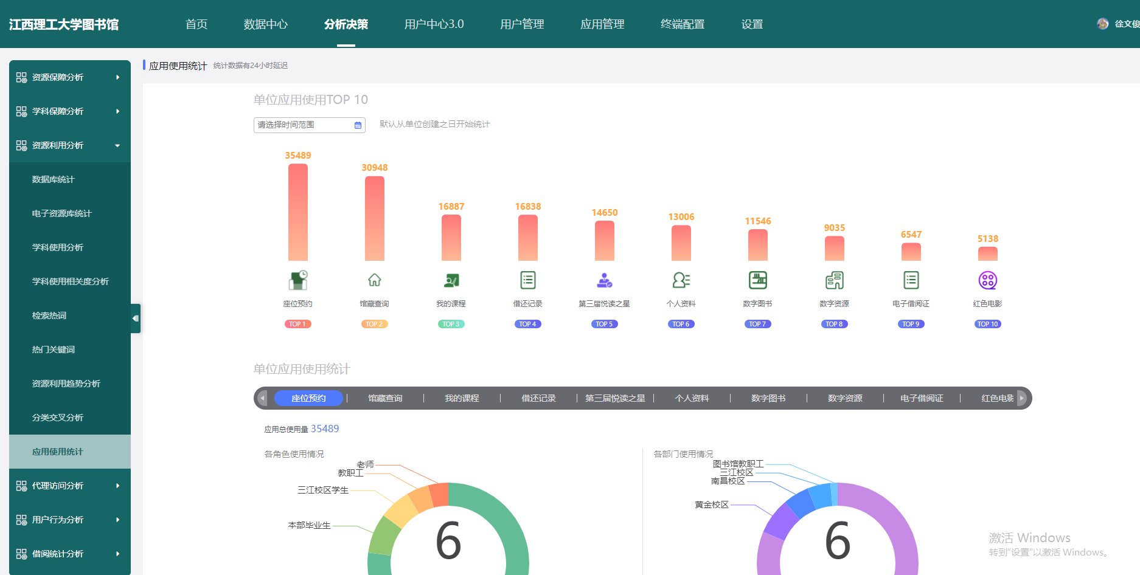
Task: Expand 资源保障分析 sidebar section
Action: coord(69,77)
